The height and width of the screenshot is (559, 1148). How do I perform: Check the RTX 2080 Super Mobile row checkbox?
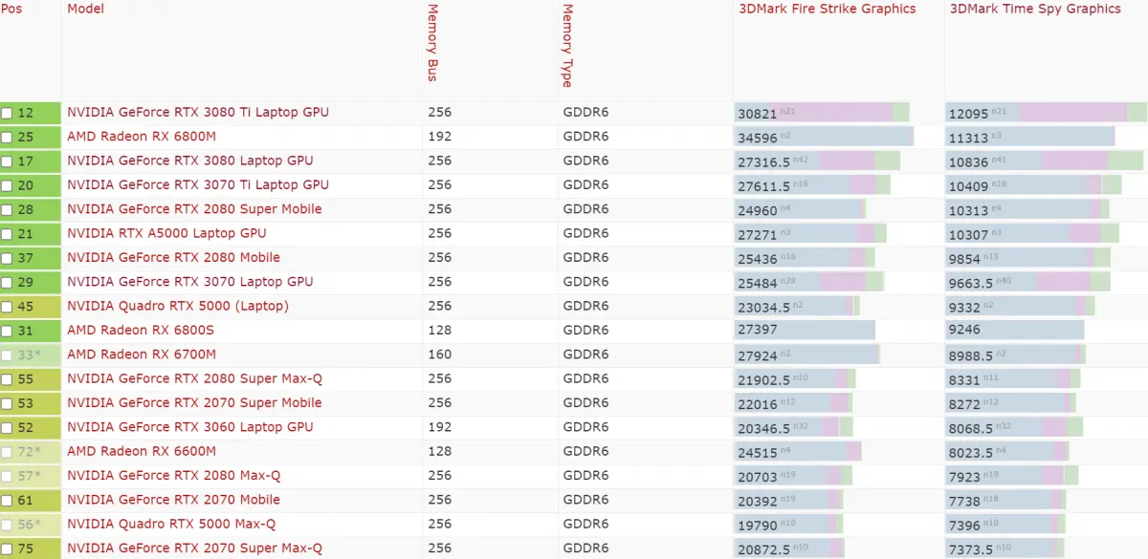[7, 210]
